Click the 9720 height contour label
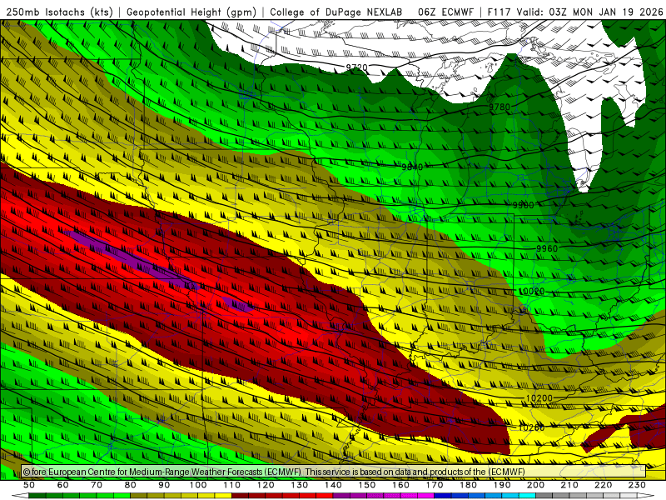The width and height of the screenshot is (666, 500). [356, 67]
